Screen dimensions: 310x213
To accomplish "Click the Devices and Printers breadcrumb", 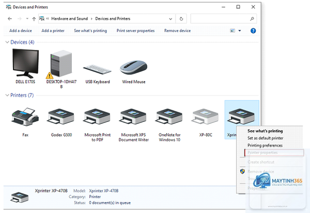I will 113,19.
